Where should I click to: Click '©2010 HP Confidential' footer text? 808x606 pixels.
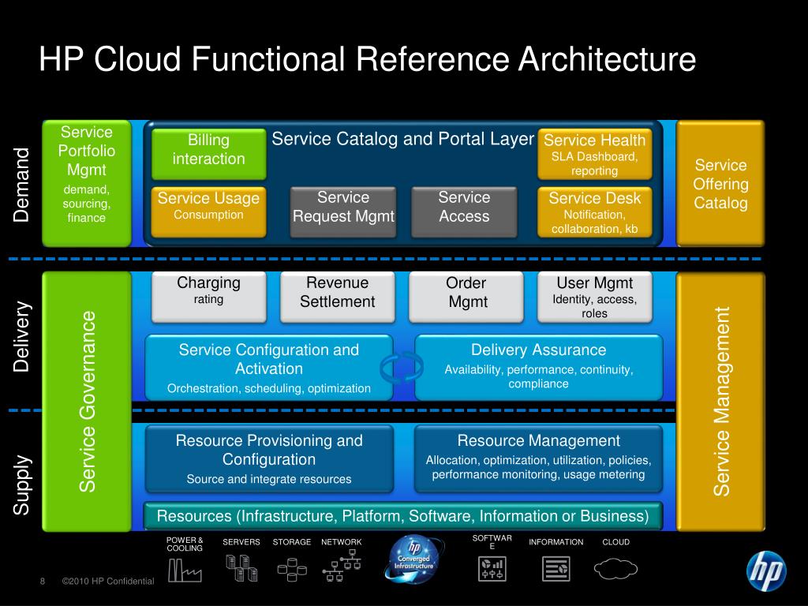pyautogui.click(x=107, y=582)
